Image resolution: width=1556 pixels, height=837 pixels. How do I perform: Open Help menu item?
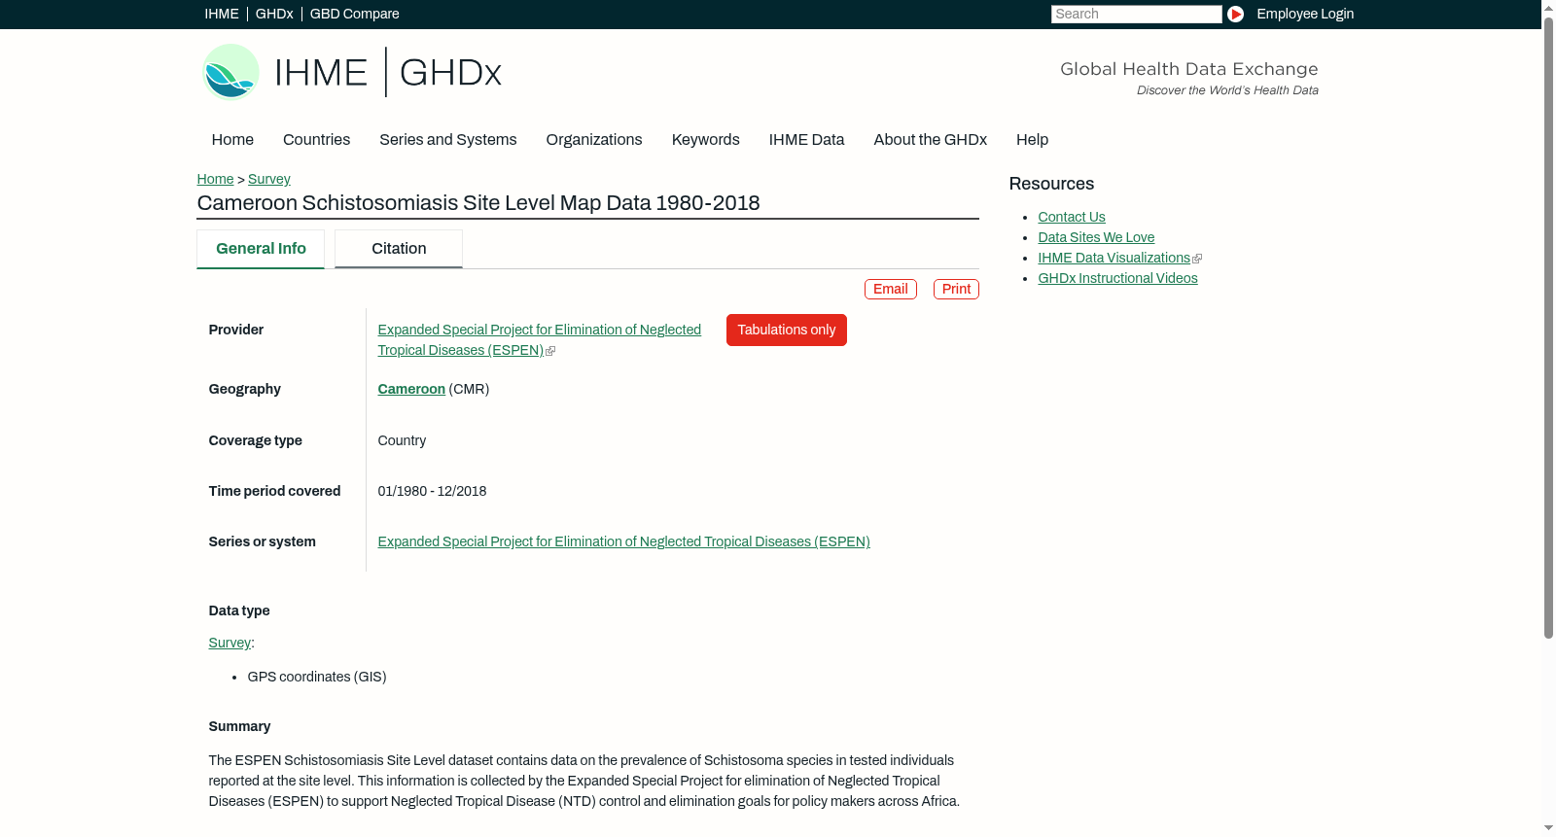[1033, 140]
